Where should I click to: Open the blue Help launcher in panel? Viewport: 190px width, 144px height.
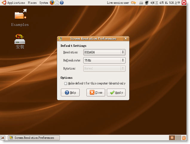62,3
